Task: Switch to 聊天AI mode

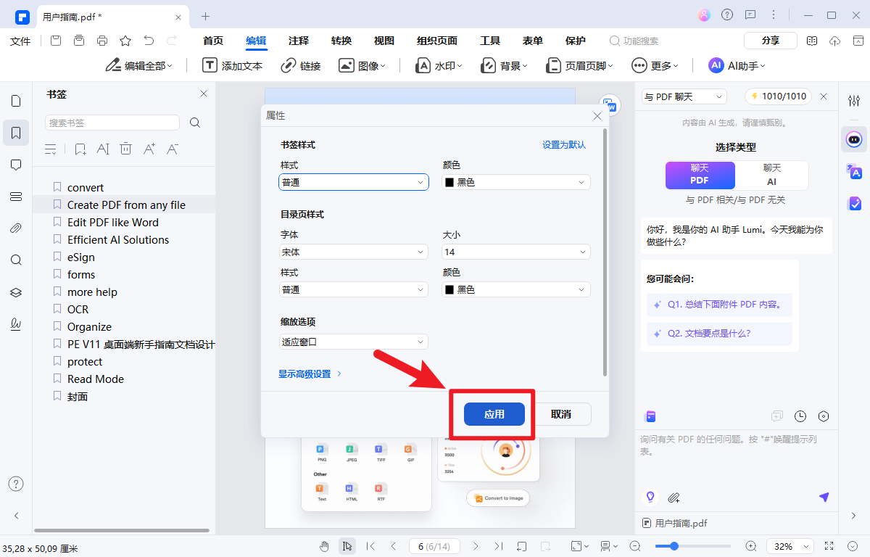Action: 771,175
